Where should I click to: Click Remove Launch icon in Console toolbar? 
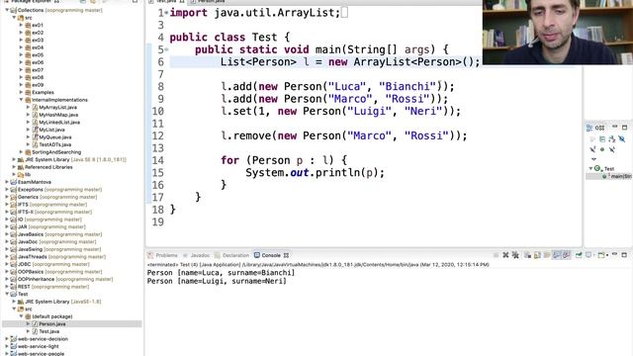point(505,255)
